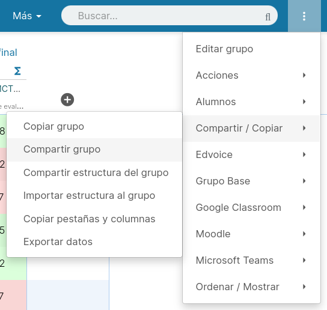Select Compartir grupo option
Viewport: 327px width, 310px height.
[94, 150]
